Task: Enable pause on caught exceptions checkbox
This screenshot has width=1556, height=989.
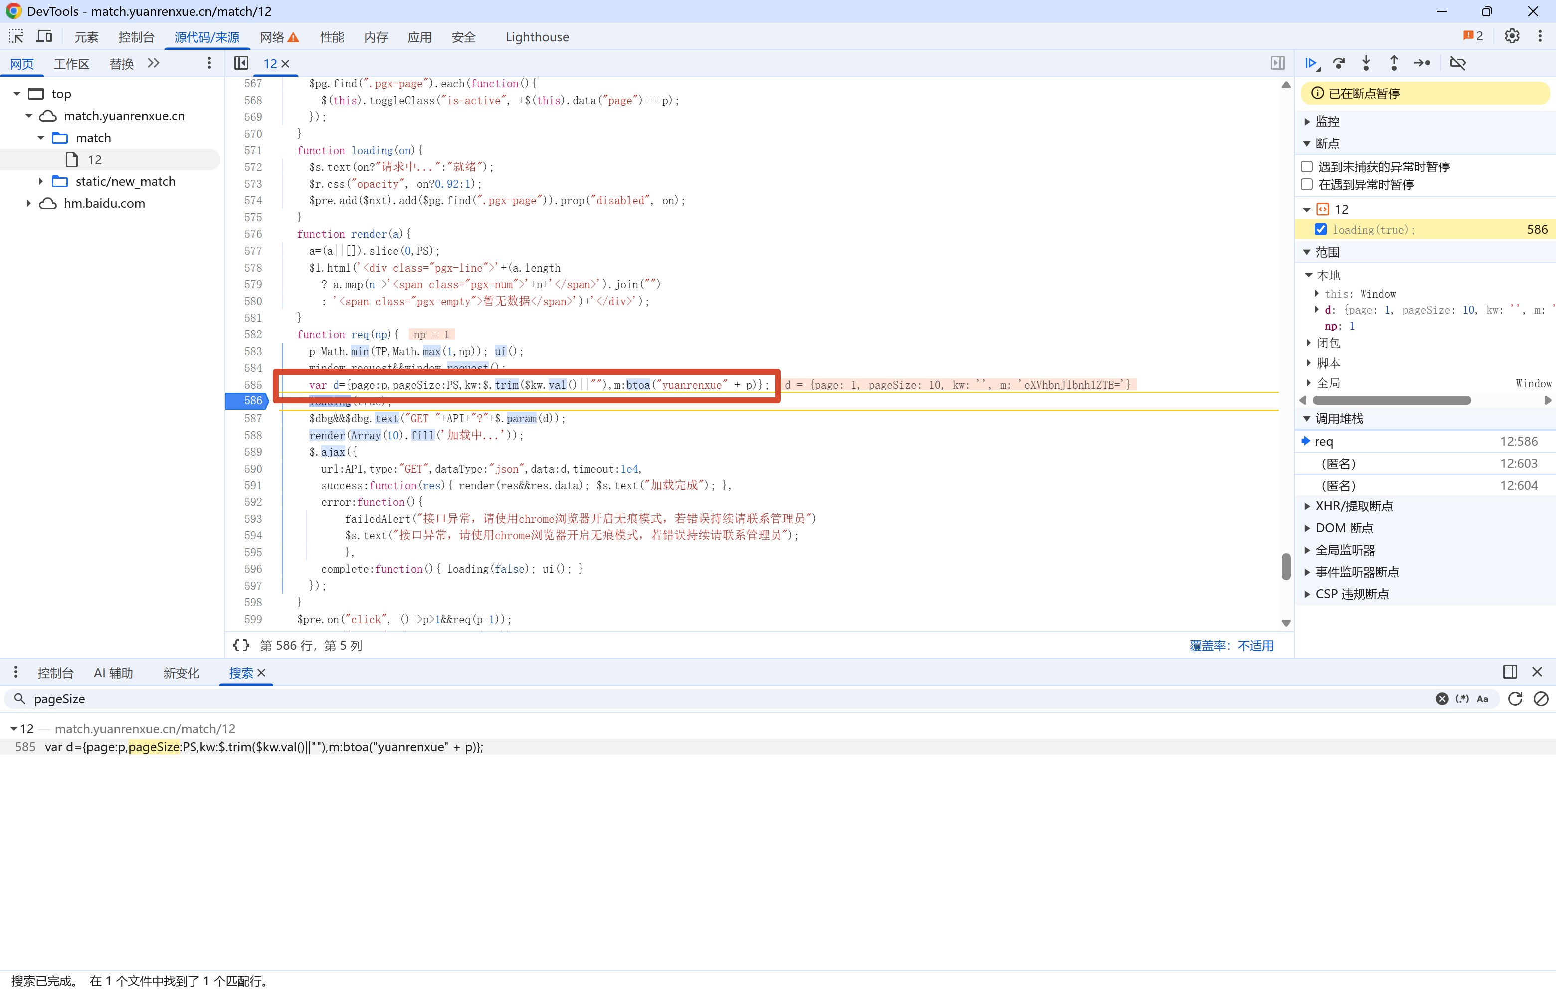Action: pos(1307,185)
